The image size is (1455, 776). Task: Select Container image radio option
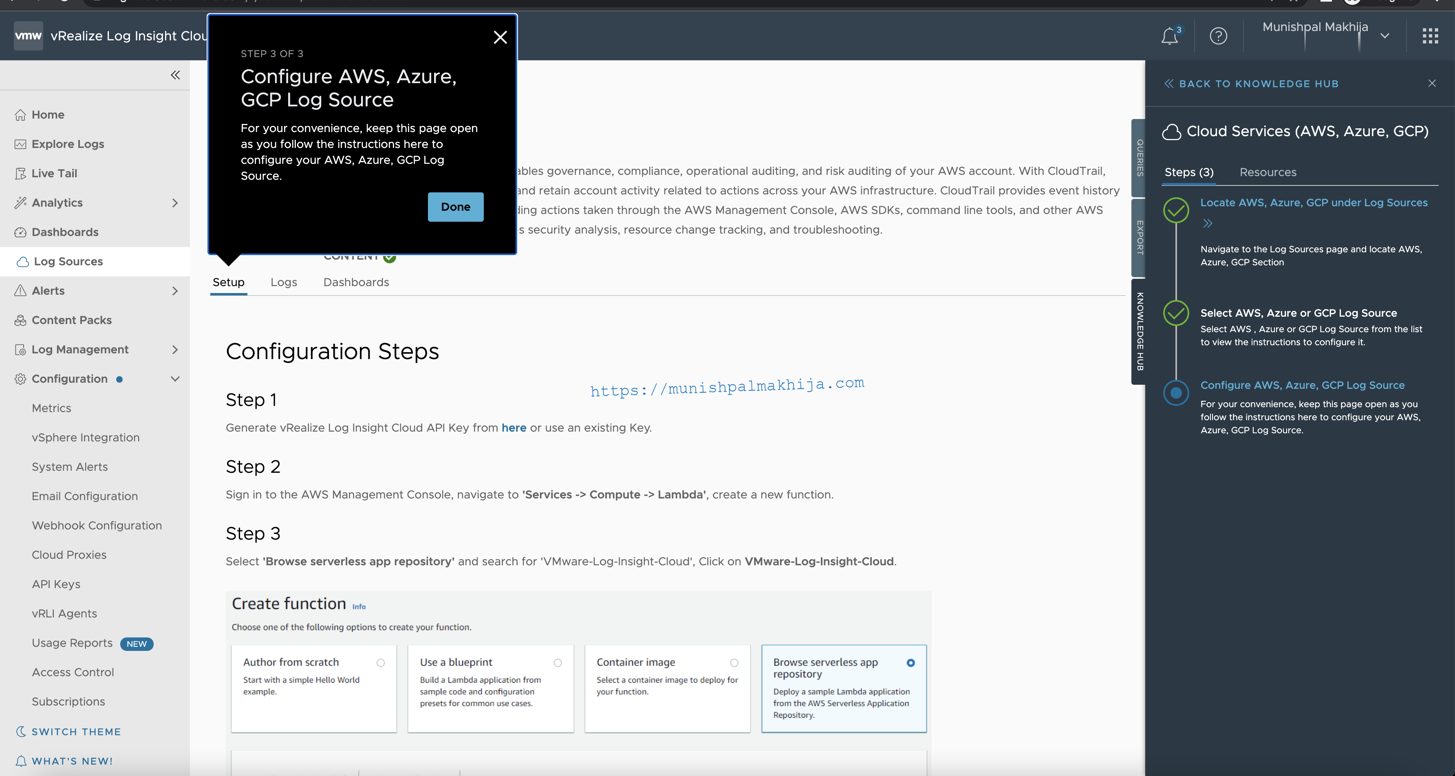(734, 662)
